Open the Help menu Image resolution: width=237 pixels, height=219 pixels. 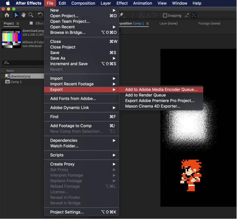[x=197, y=3]
